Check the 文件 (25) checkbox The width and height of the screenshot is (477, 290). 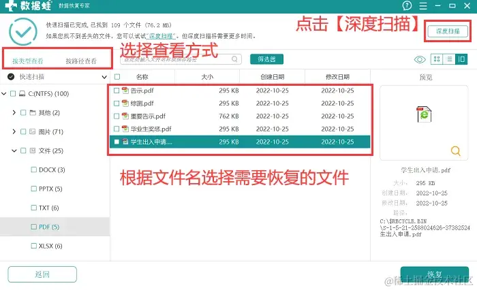click(23, 150)
